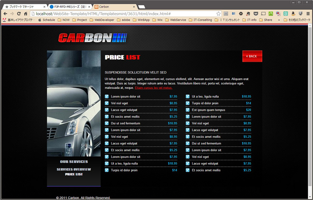
Task: Open the Win8App bookmark folder
Action: click(x=141, y=20)
